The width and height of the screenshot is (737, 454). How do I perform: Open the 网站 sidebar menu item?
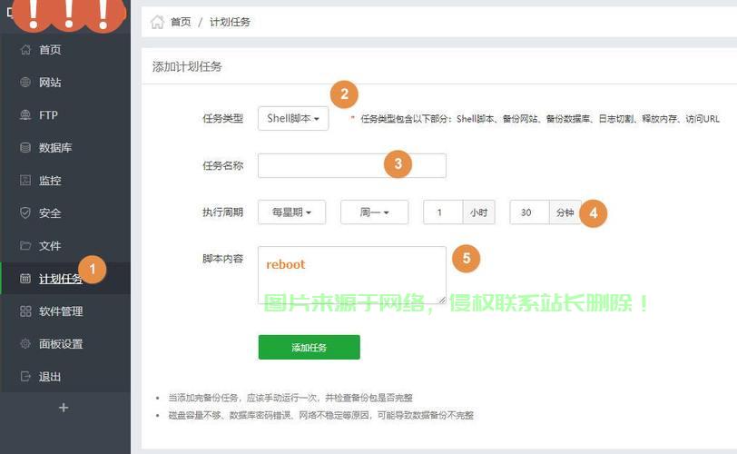pyautogui.click(x=65, y=83)
